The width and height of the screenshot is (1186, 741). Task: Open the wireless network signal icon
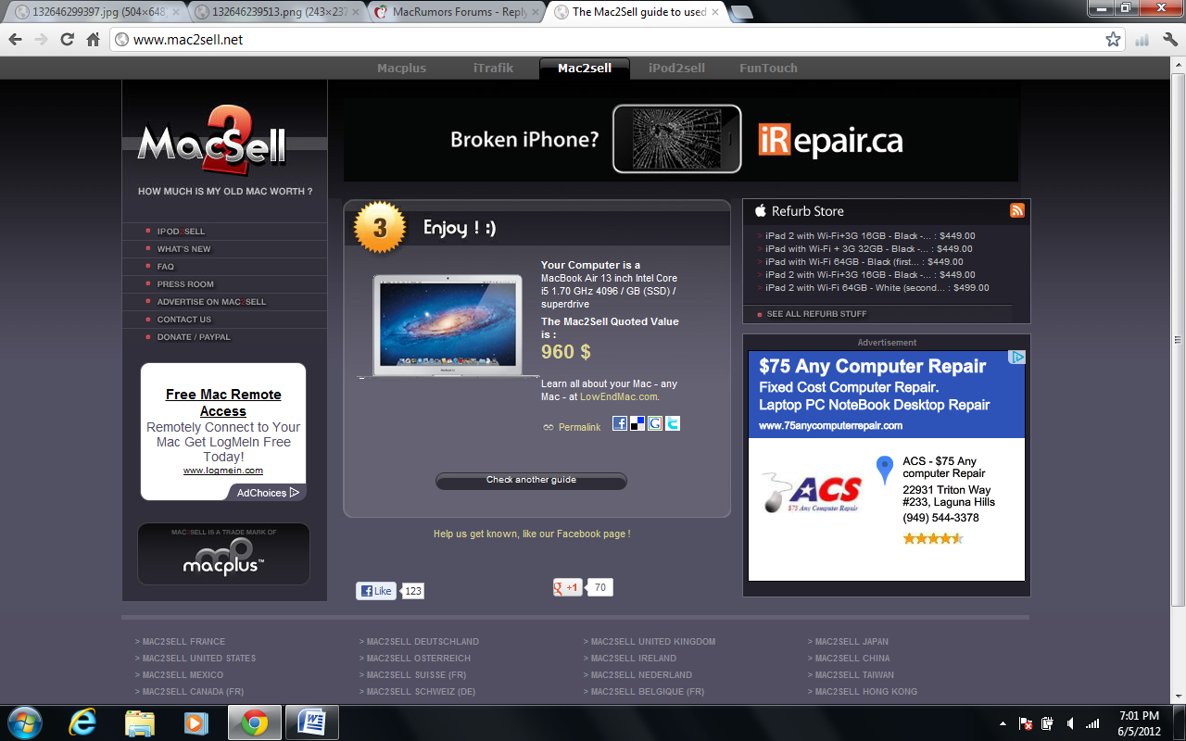pos(1092,723)
